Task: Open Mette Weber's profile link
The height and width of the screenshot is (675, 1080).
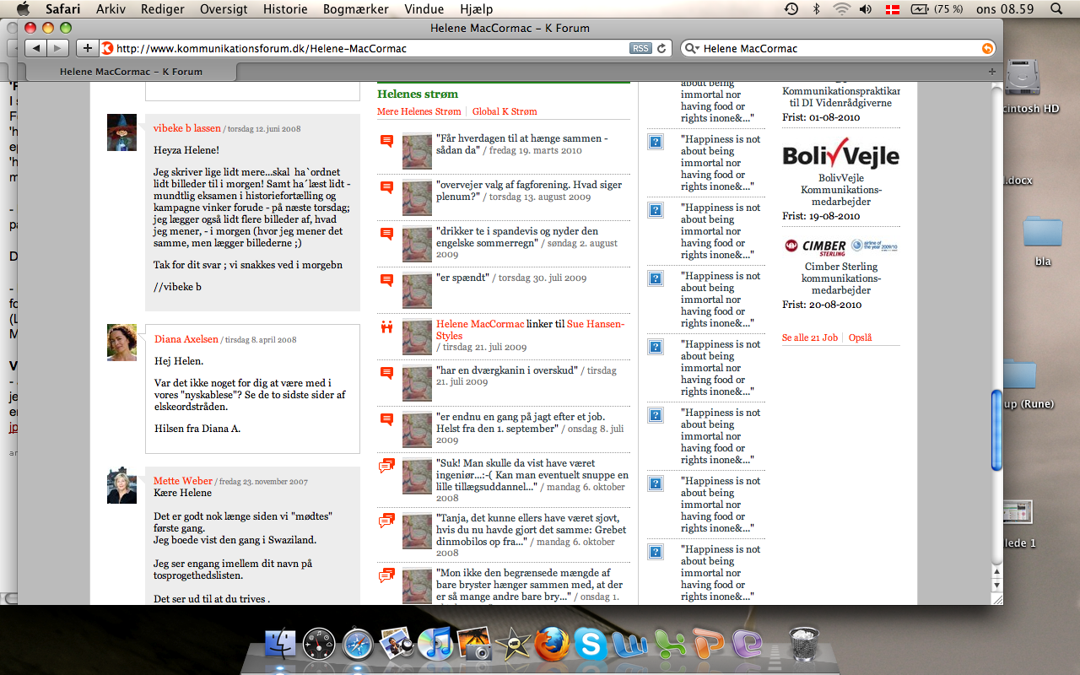Action: coord(183,481)
